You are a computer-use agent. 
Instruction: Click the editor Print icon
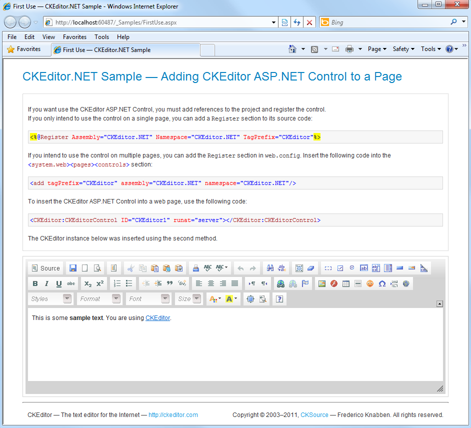(x=195, y=268)
